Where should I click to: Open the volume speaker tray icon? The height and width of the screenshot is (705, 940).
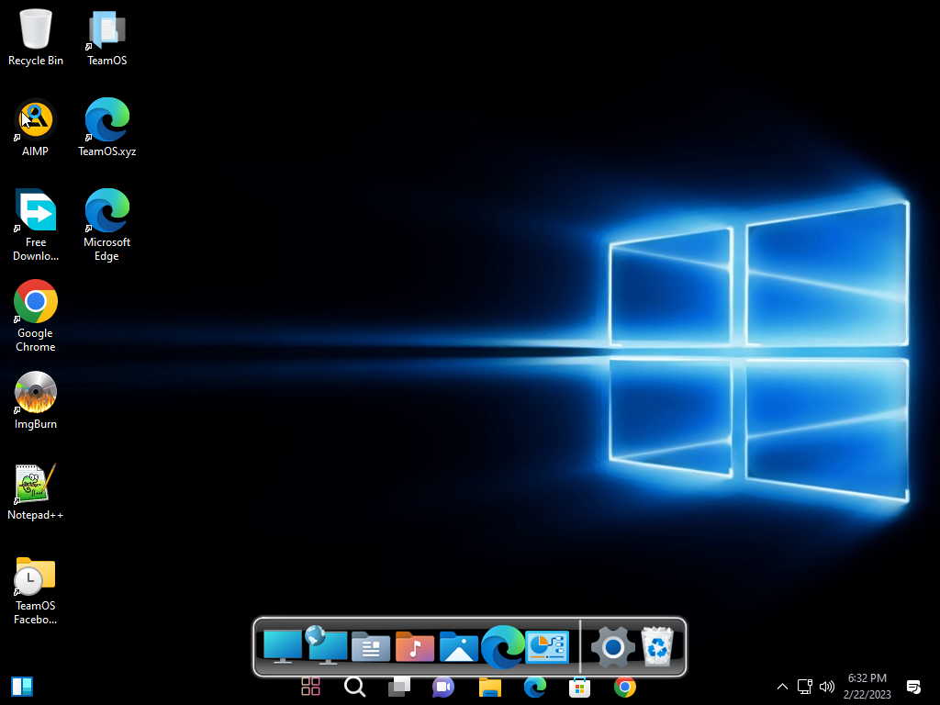(827, 687)
